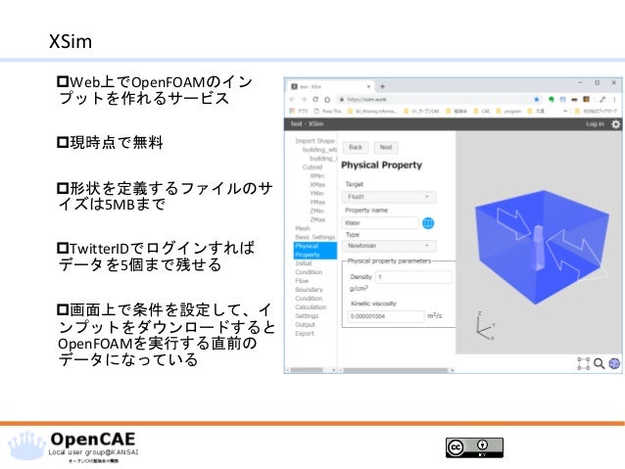Go to the browser home page
Screen dimensions: 625x469
tap(327, 99)
